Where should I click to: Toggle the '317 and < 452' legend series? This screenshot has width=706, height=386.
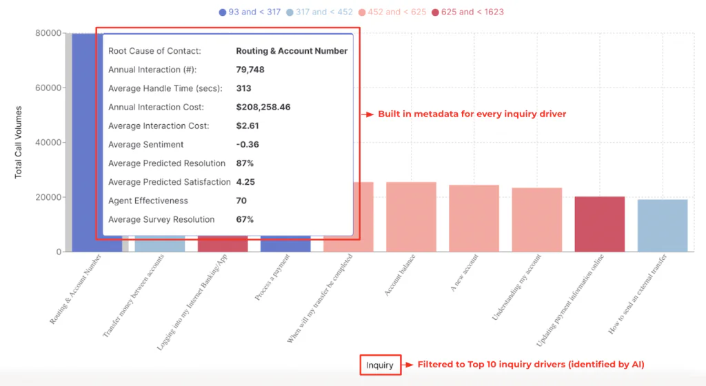(x=320, y=12)
